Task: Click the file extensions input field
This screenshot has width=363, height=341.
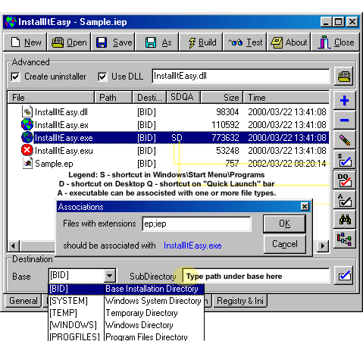Action: click(x=196, y=224)
